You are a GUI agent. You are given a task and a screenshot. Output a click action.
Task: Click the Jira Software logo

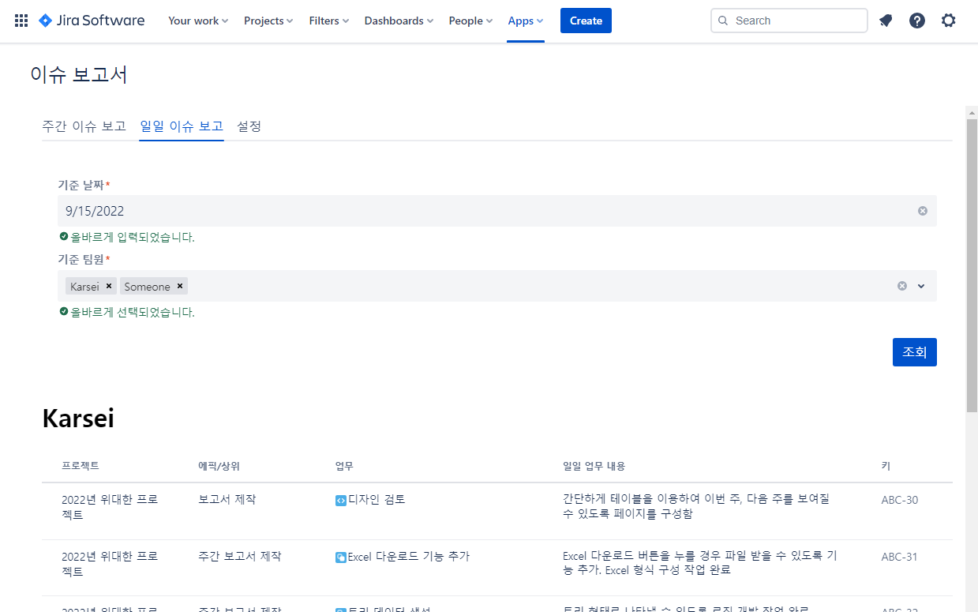pyautogui.click(x=92, y=21)
